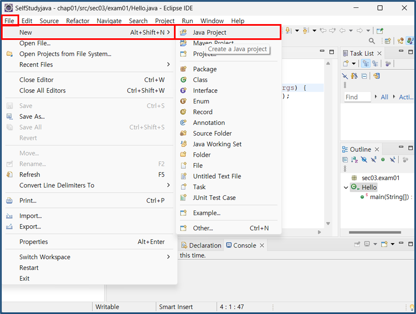Toggle Hide Local Types in Outline
Screen dimensions: 416x314
tap(393, 160)
